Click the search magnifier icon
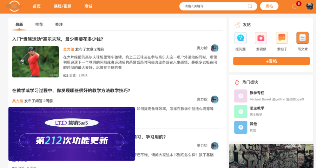 [x=250, y=6]
